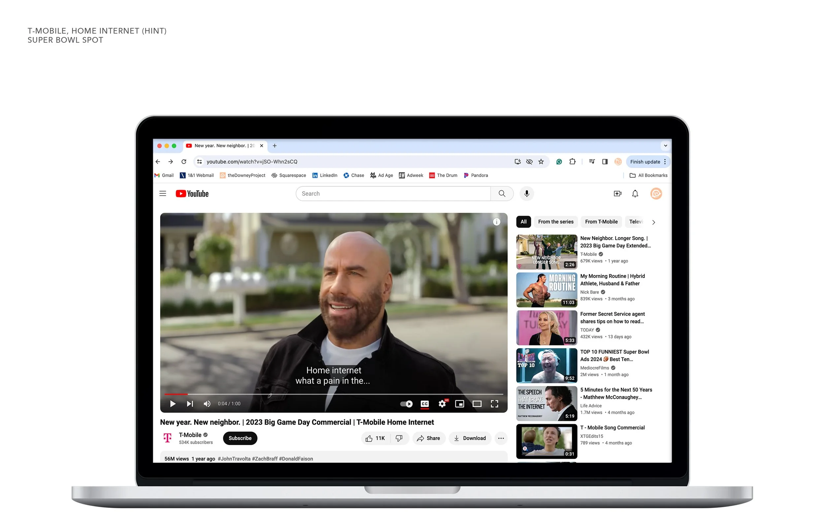Open the Adweek bookmark
The width and height of the screenshot is (825, 530).
pyautogui.click(x=411, y=175)
